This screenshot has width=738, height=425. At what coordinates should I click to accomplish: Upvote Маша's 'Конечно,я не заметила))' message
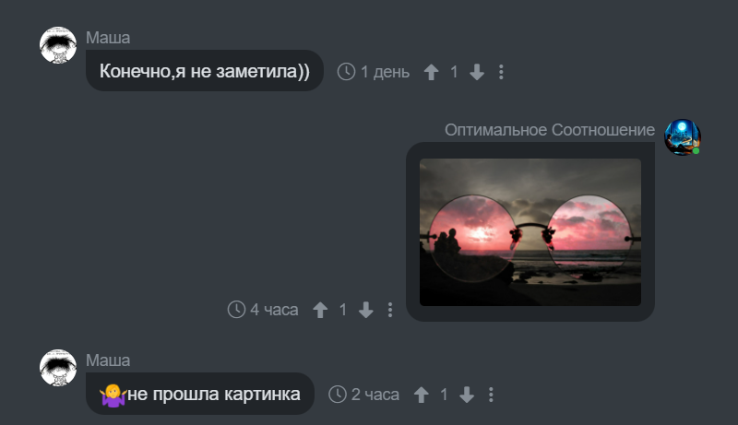431,72
